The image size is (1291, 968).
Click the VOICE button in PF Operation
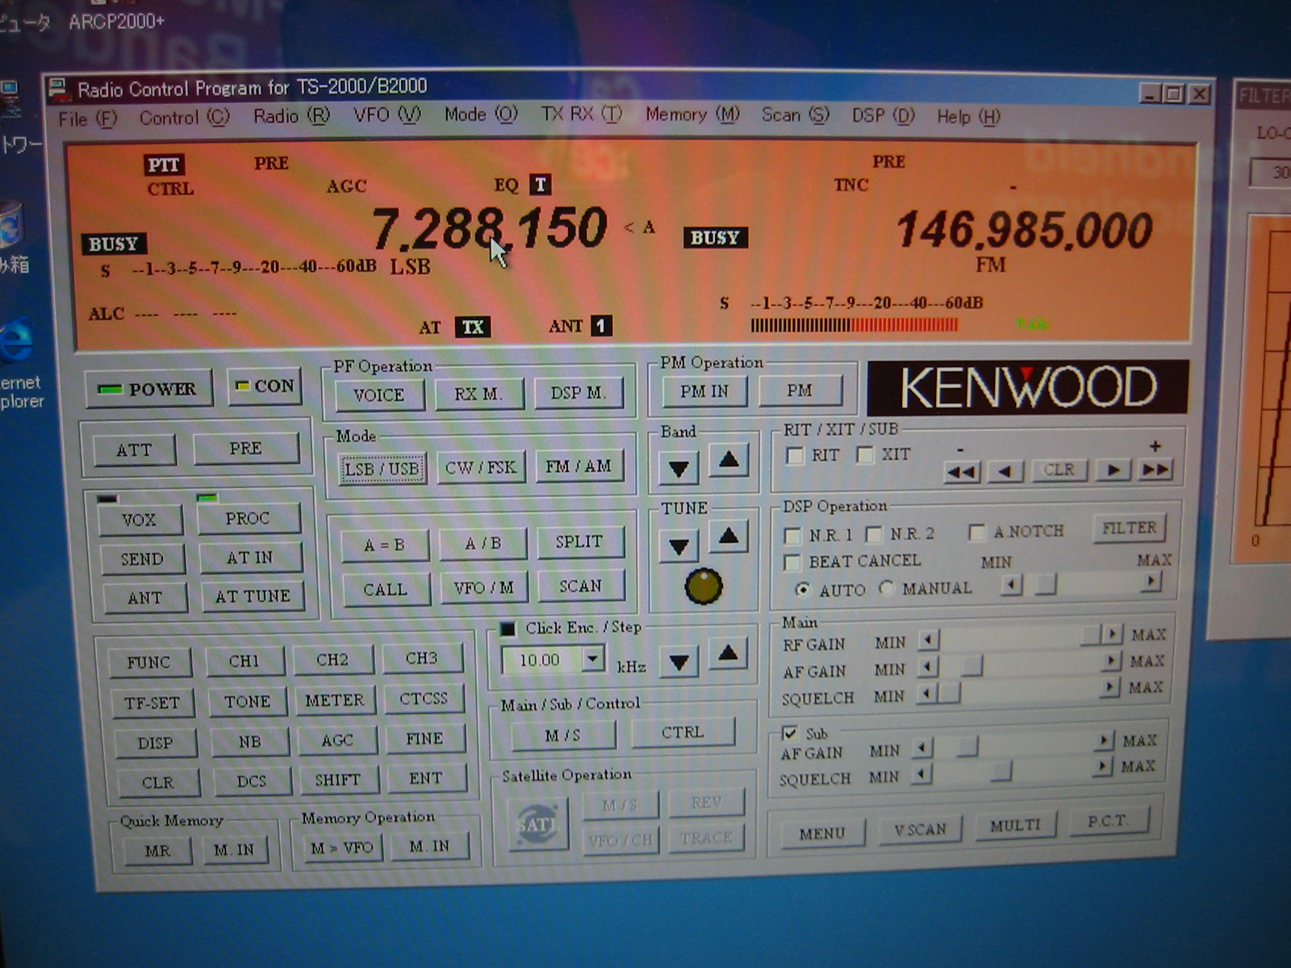click(378, 395)
